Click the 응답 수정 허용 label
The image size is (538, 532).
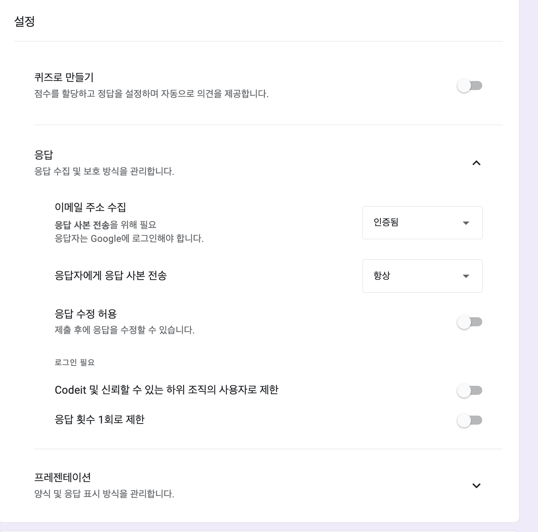86,314
